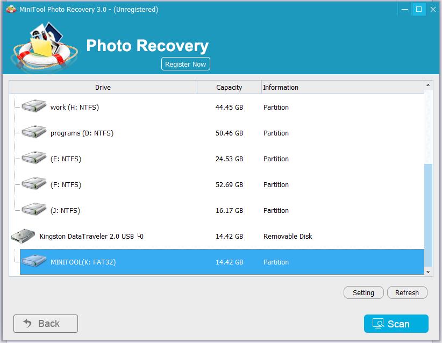This screenshot has height=343, width=442.
Task: Select Kingston DataTraveler 2.0 USB disk
Action: tap(217, 236)
